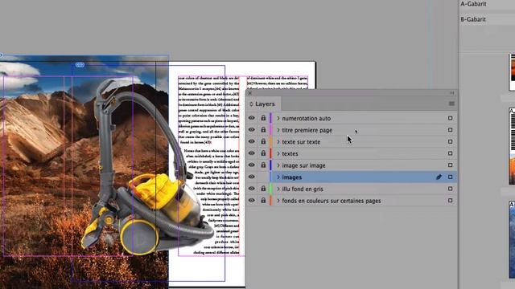Expand the titre premiere page layer
Viewport: 515px width, 289px height.
(x=278, y=130)
